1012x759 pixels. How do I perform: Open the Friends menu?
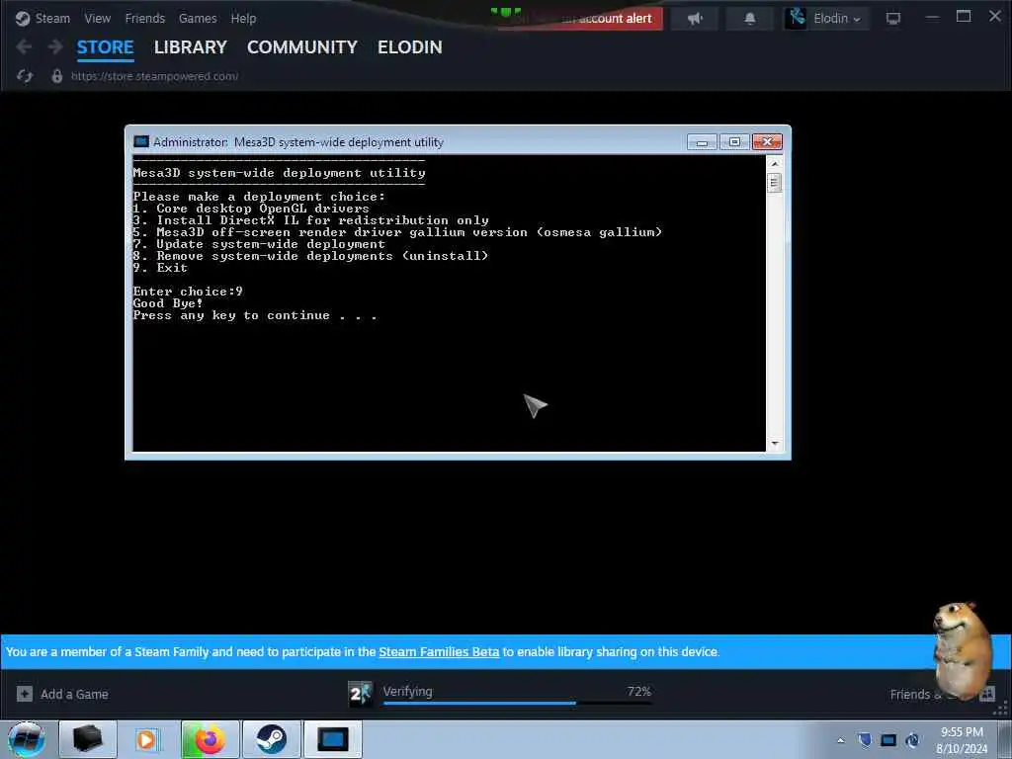point(144,18)
